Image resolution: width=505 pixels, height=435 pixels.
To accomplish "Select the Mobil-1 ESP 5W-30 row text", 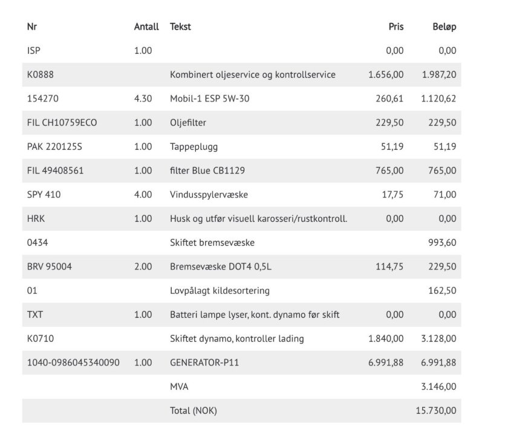I will (x=209, y=98).
